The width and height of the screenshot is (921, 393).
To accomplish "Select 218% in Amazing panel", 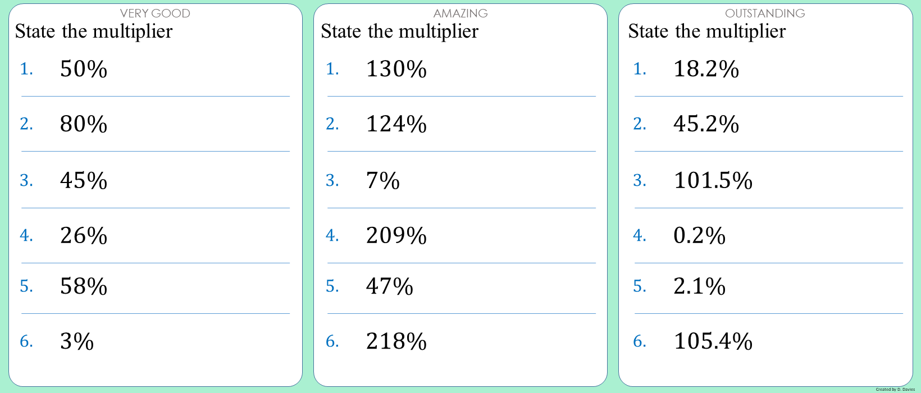I will tap(396, 341).
